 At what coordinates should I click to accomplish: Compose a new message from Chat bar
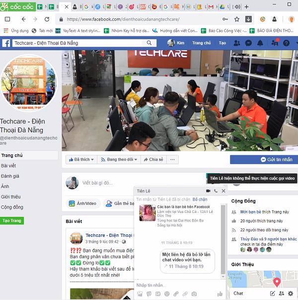click(x=272, y=294)
